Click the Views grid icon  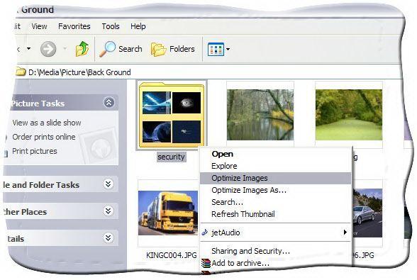coord(216,49)
